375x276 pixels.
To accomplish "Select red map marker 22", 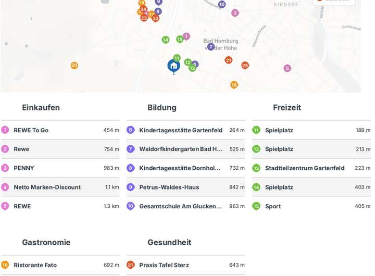I will coord(155,18).
